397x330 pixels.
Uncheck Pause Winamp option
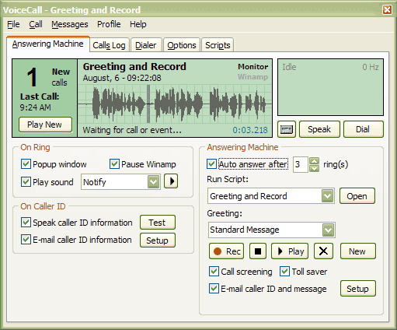tap(114, 164)
